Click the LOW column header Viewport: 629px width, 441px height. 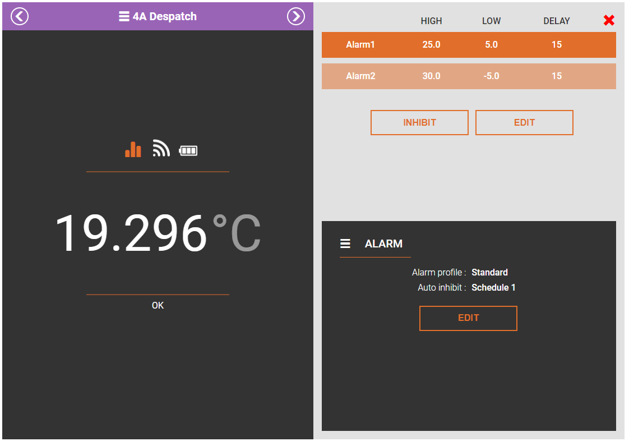[492, 21]
